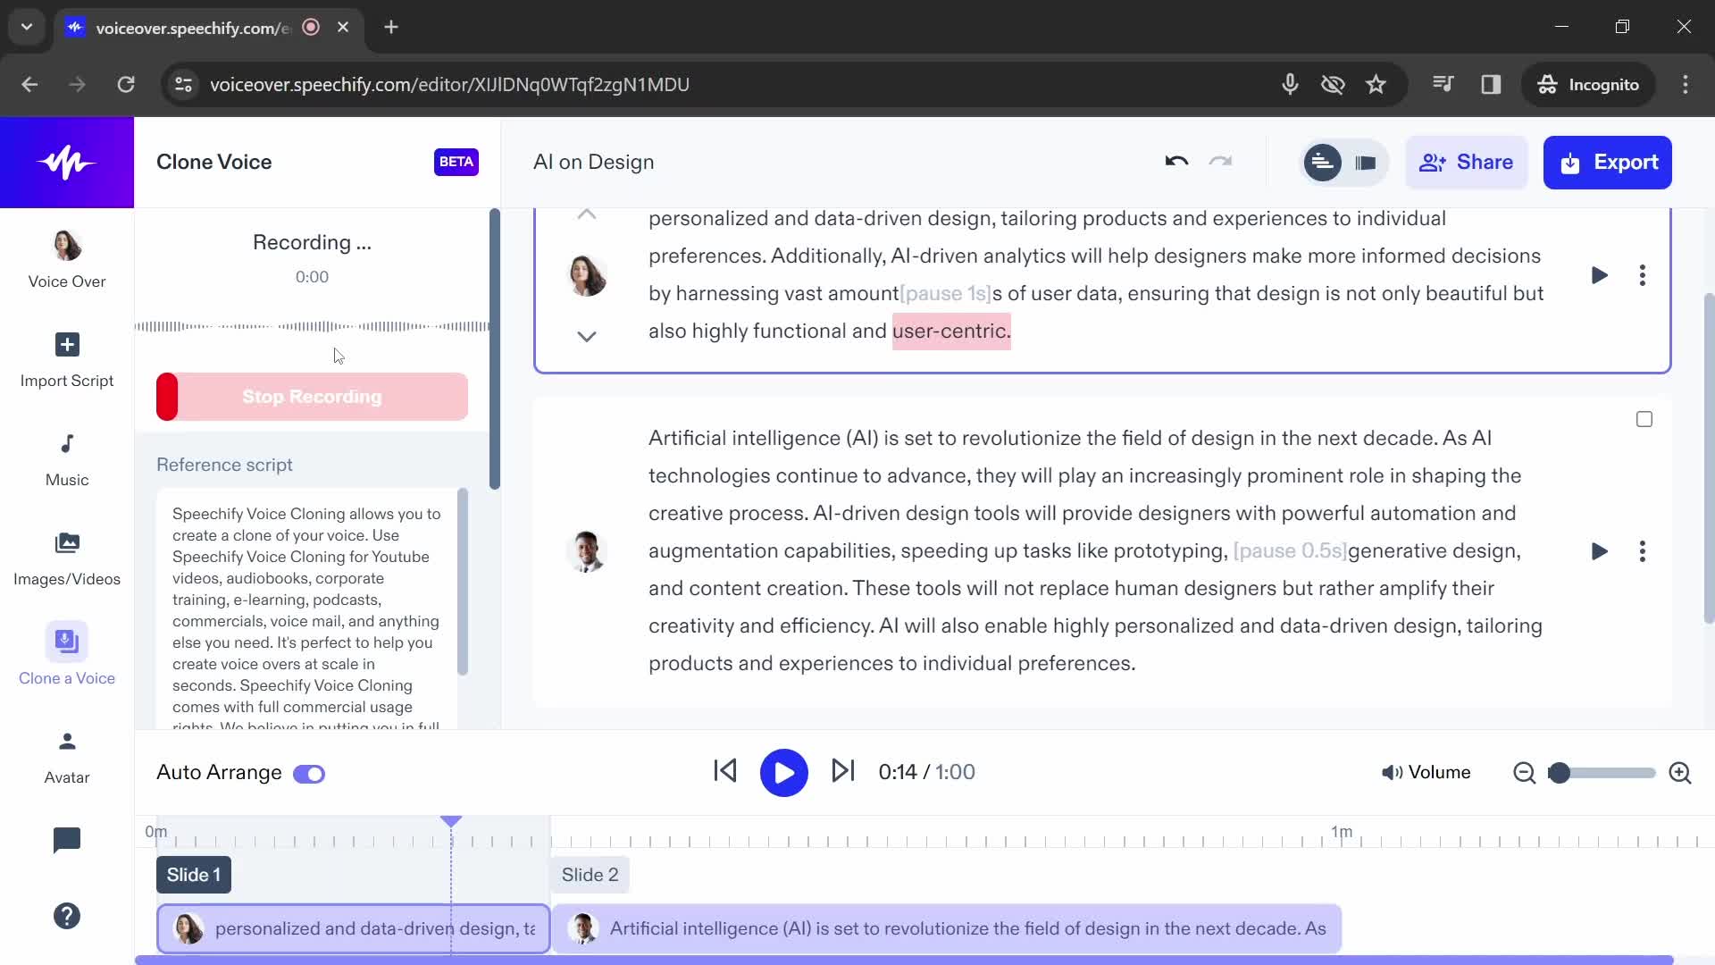The width and height of the screenshot is (1715, 965).
Task: Select the AI on Design project tab
Action: (596, 162)
